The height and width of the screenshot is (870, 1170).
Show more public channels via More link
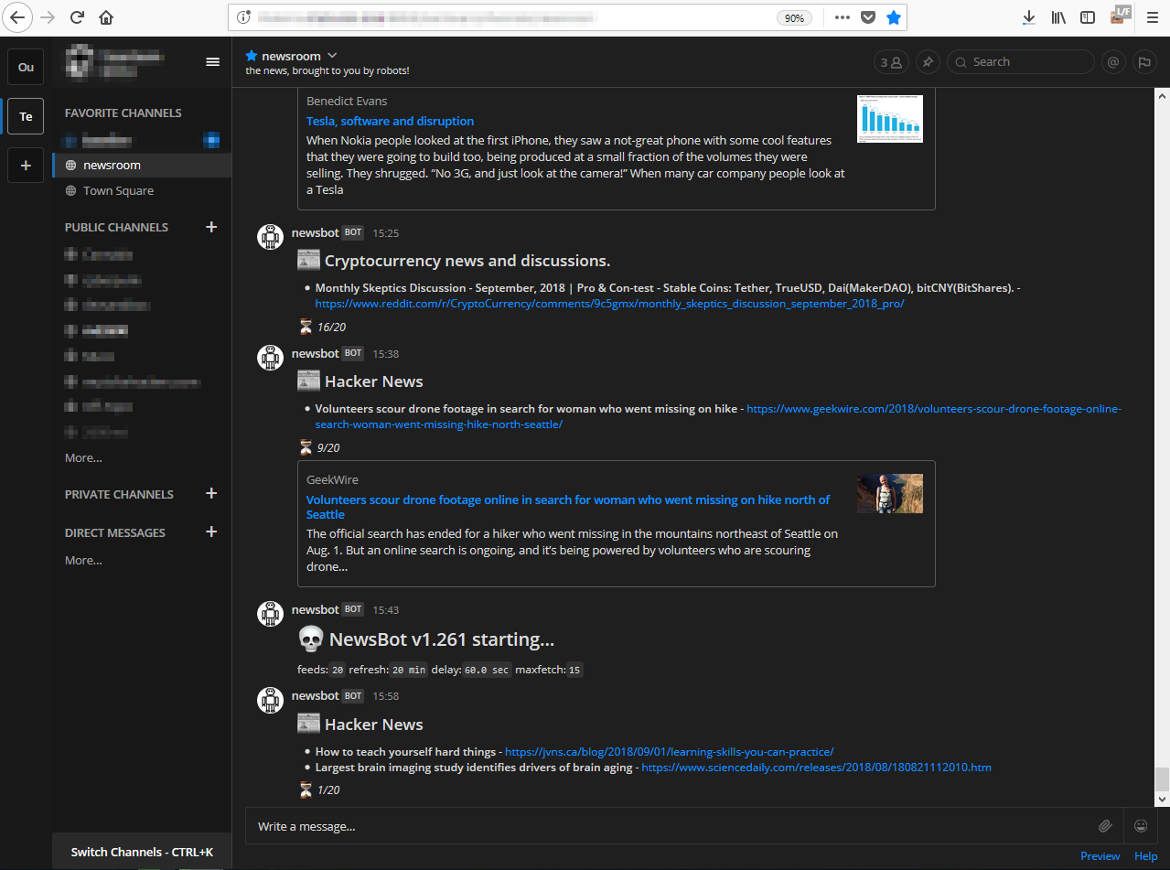[x=83, y=457]
